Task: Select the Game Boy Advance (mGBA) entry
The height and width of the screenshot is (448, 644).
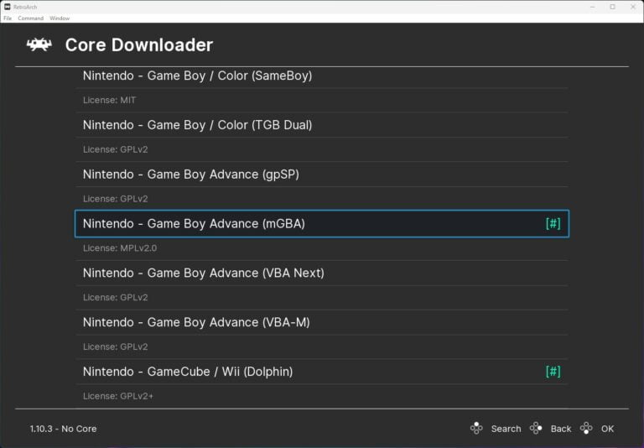Action: tap(194, 224)
